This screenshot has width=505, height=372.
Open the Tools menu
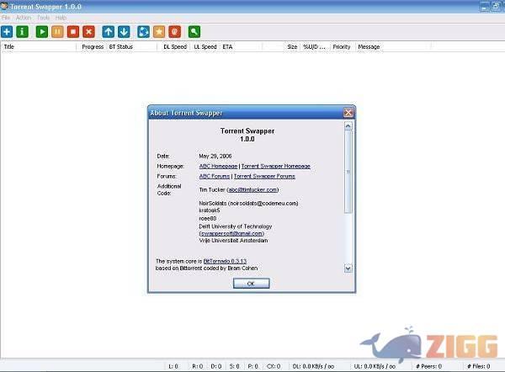[x=44, y=17]
